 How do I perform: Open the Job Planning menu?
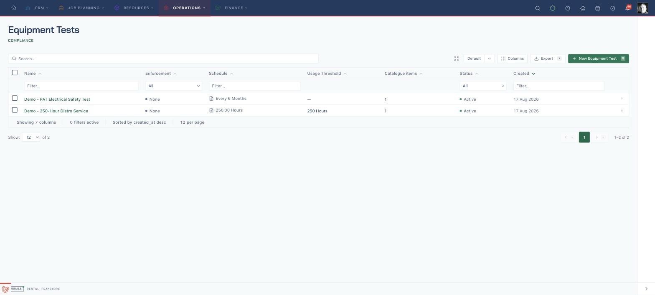[x=81, y=8]
